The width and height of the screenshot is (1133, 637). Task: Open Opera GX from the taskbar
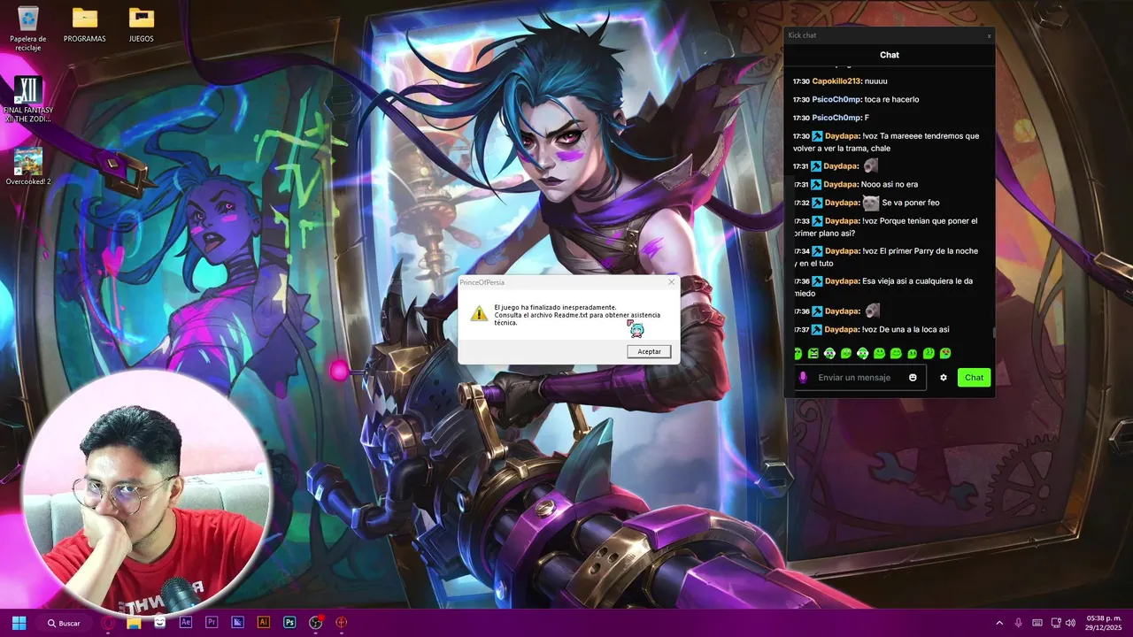[108, 623]
